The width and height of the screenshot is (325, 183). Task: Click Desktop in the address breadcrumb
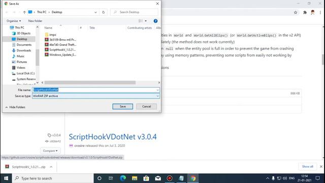point(57,12)
